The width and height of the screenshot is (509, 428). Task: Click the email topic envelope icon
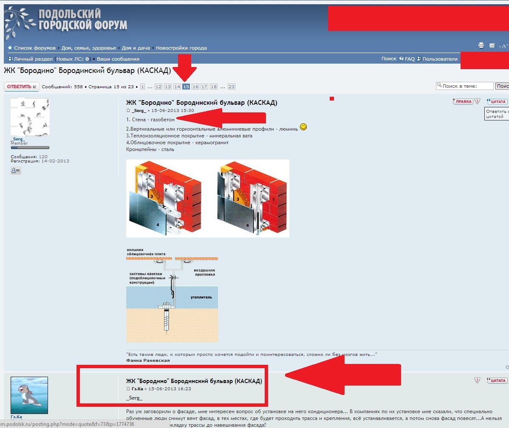(x=492, y=45)
